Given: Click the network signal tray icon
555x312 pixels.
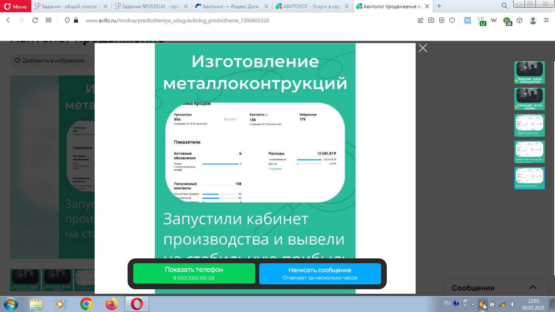Looking at the screenshot, I should (x=502, y=304).
